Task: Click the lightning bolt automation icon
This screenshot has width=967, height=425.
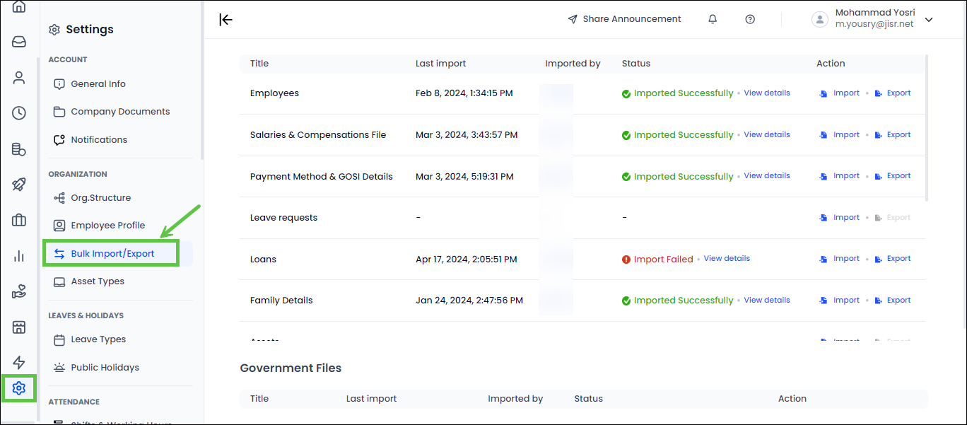Action: click(19, 363)
